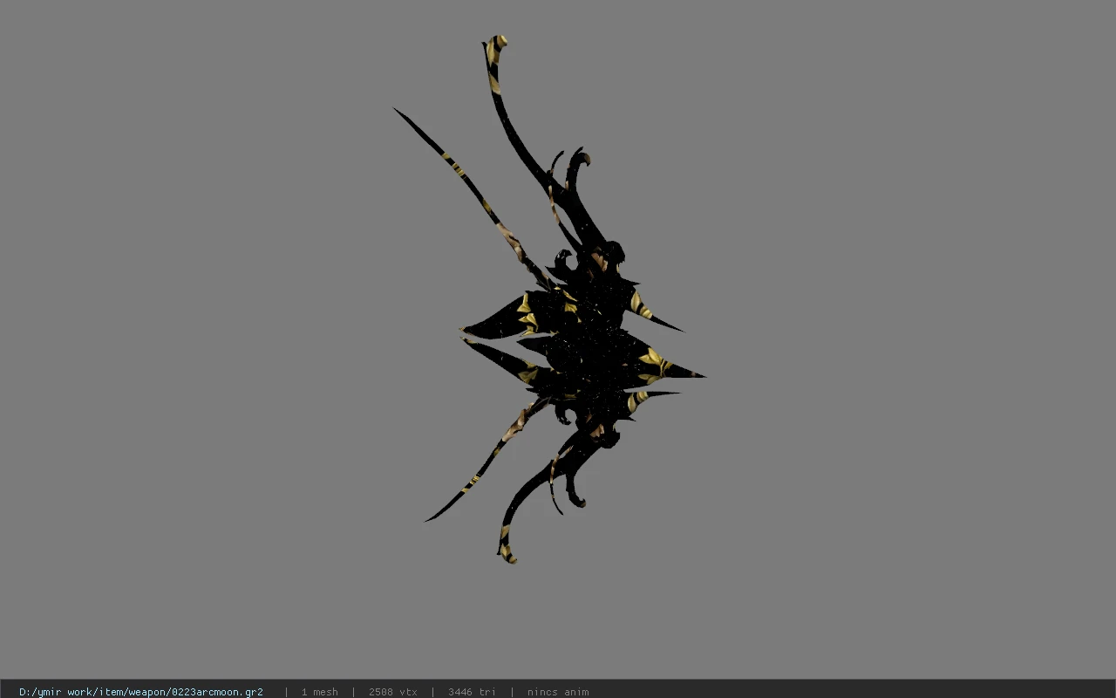This screenshot has height=698, width=1116.
Task: Click the '2508 vtx' vertex count
Action: (393, 692)
